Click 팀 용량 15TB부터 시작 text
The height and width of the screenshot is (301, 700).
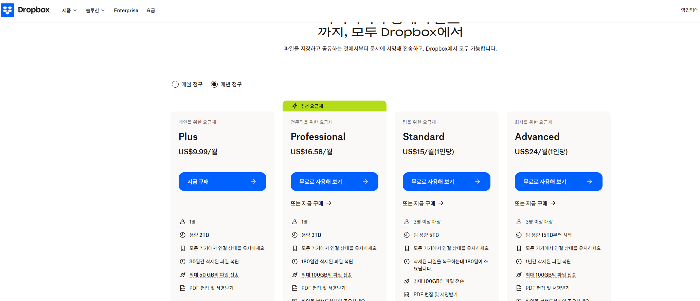click(x=549, y=235)
